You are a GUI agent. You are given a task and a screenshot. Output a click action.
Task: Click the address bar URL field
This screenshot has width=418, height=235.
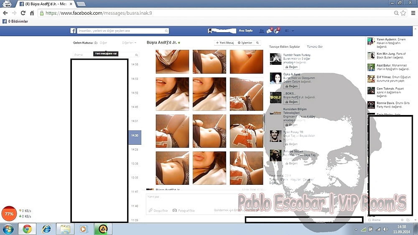click(x=216, y=13)
